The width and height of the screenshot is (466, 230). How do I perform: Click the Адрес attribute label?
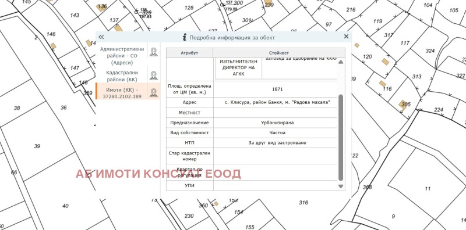click(x=190, y=103)
